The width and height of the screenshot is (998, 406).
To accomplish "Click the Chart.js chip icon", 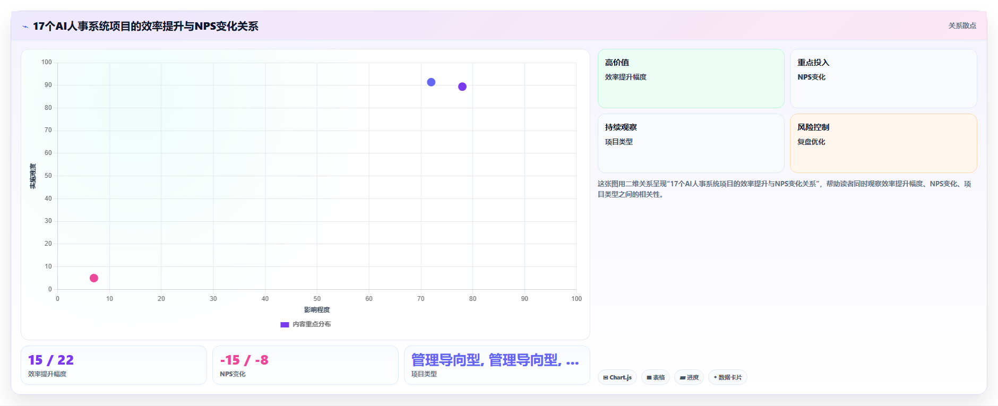I will tap(606, 378).
